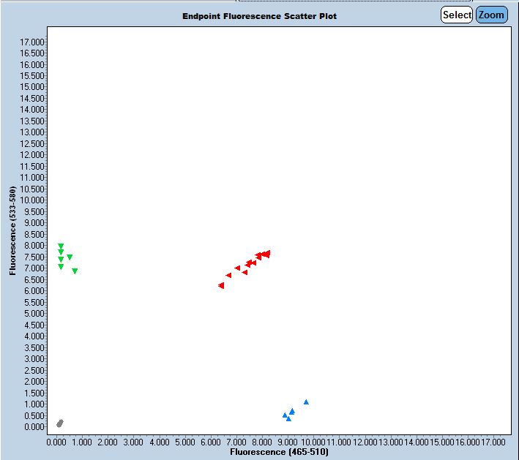Viewport: 519px width, 460px height.
Task: Click the 17.000 tick label on x-axis
Action: click(493, 442)
